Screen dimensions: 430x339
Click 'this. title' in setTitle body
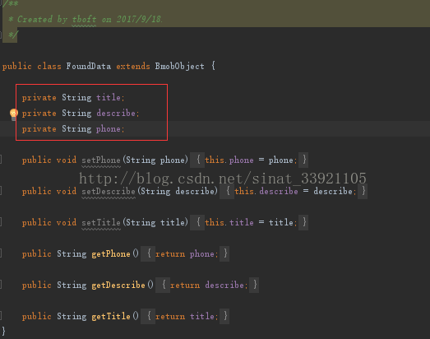[229, 222]
